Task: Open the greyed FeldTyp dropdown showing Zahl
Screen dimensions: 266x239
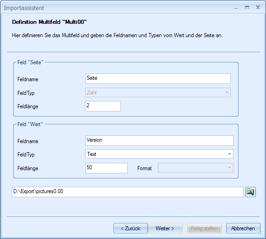Action: [158, 93]
